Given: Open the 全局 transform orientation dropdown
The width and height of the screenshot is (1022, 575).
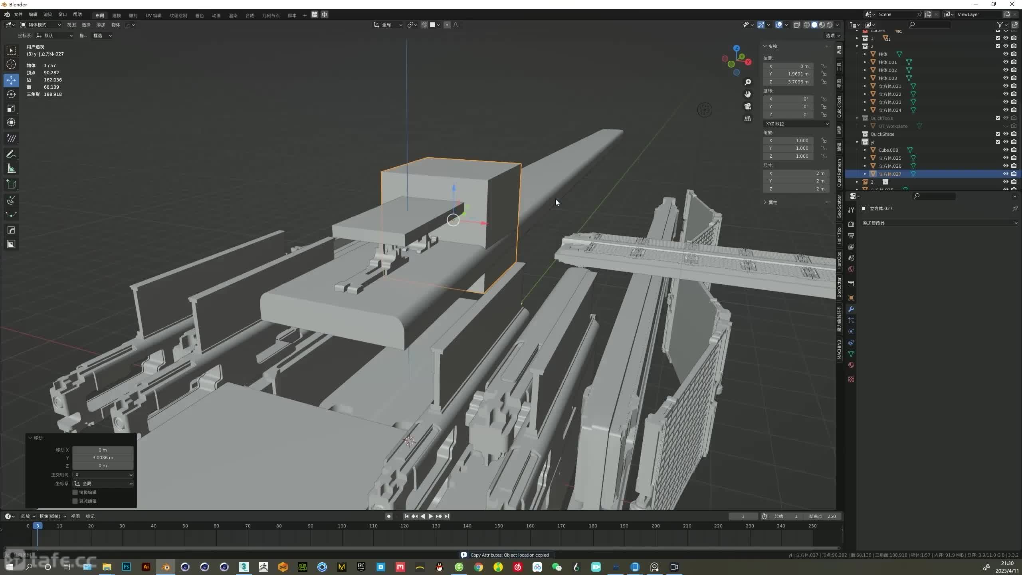Looking at the screenshot, I should click(388, 25).
